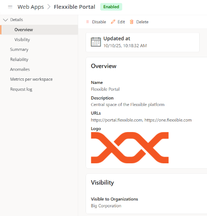
Task: Click the Edit pencil icon
Action: pos(113,22)
